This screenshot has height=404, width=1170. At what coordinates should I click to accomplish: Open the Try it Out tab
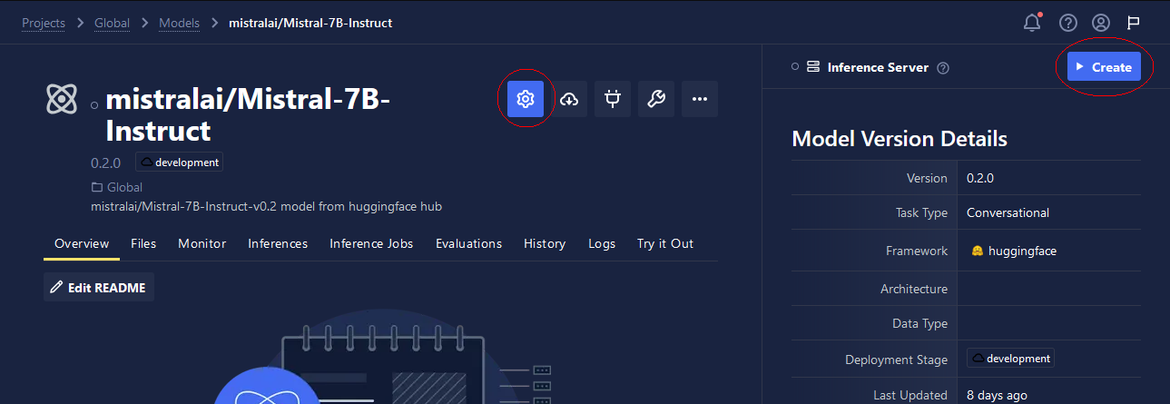point(665,243)
